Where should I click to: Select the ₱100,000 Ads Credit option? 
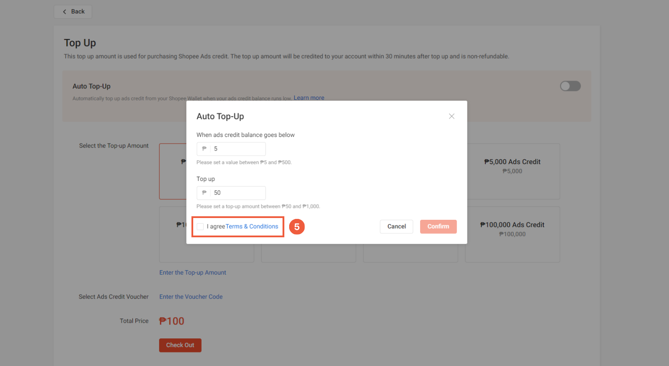[512, 234]
